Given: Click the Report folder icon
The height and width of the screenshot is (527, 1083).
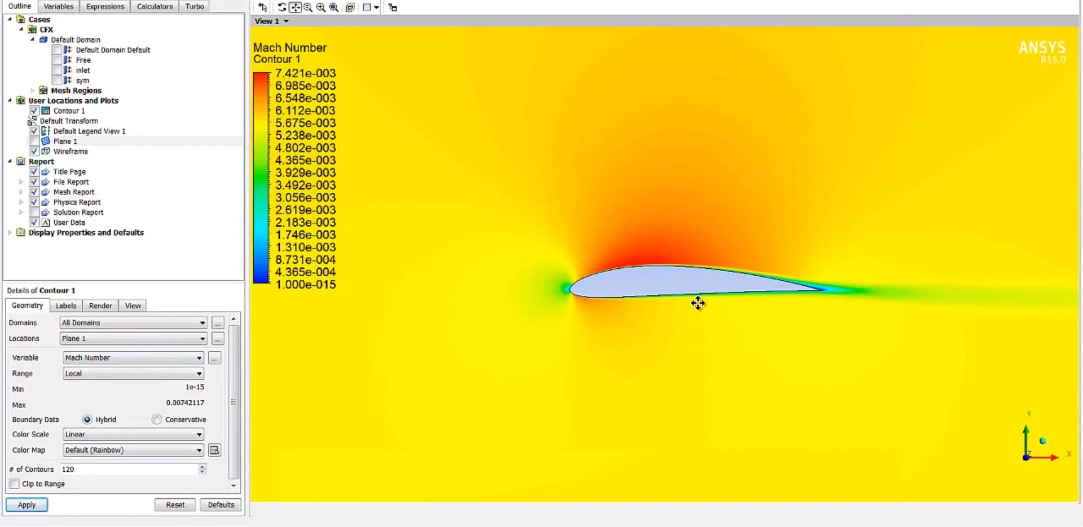Looking at the screenshot, I should 21,161.
